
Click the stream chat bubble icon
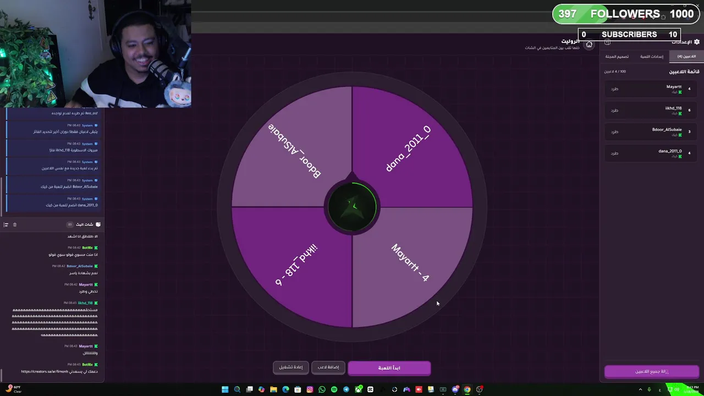pyautogui.click(x=98, y=224)
